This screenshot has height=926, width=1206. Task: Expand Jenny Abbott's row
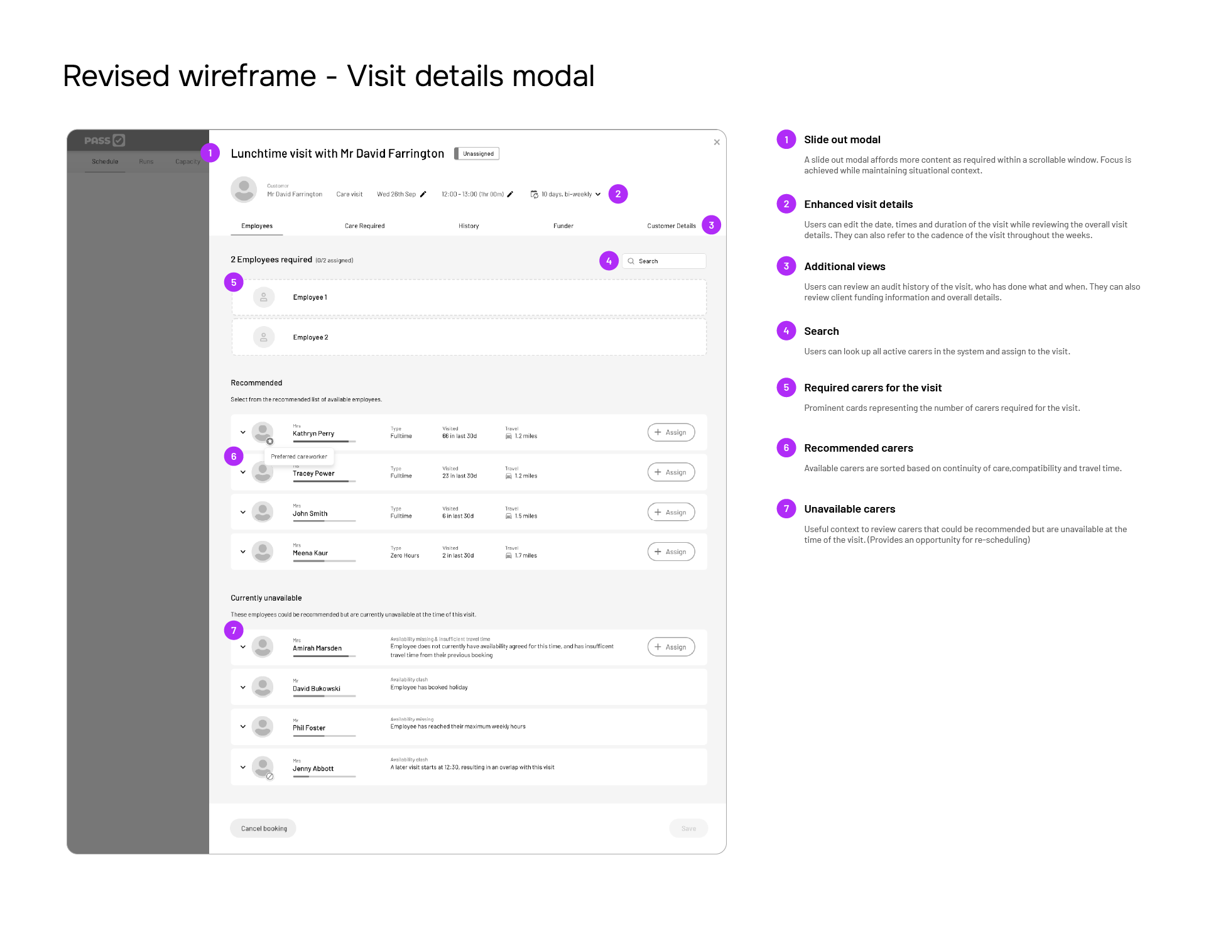pos(243,767)
